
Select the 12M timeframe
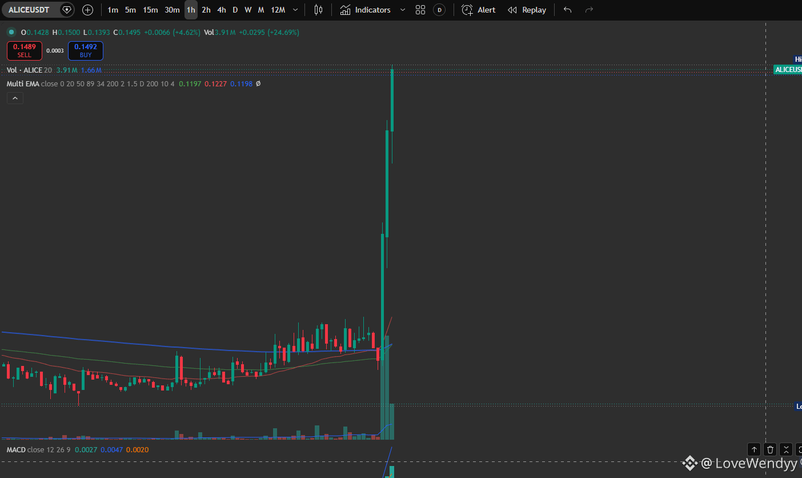278,10
